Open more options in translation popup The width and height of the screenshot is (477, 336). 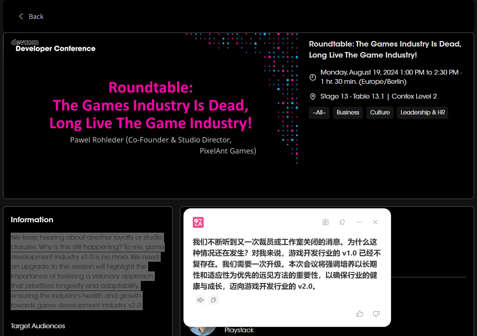point(359,222)
